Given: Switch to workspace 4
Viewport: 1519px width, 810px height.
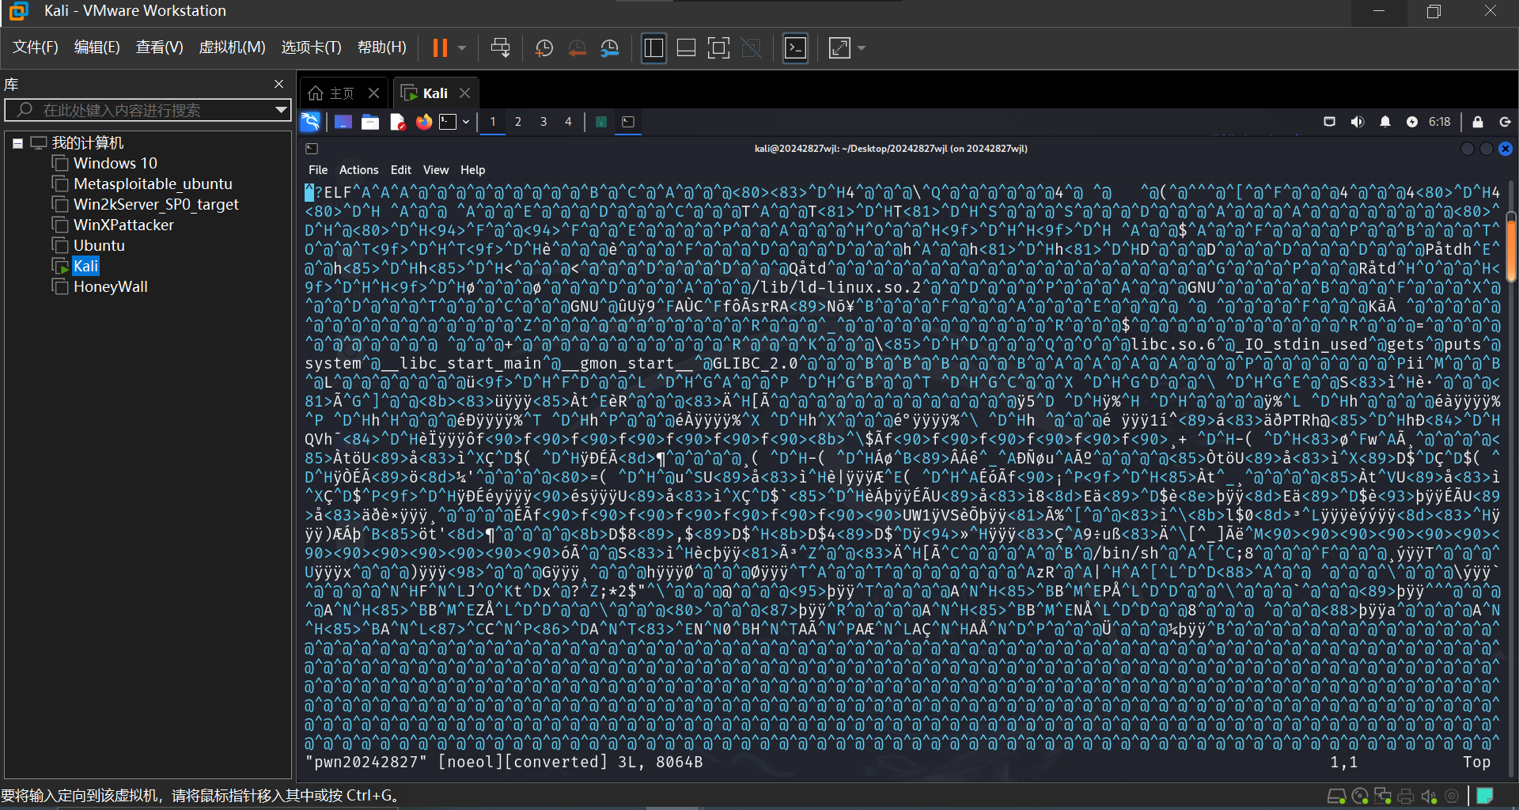Looking at the screenshot, I should (x=568, y=122).
